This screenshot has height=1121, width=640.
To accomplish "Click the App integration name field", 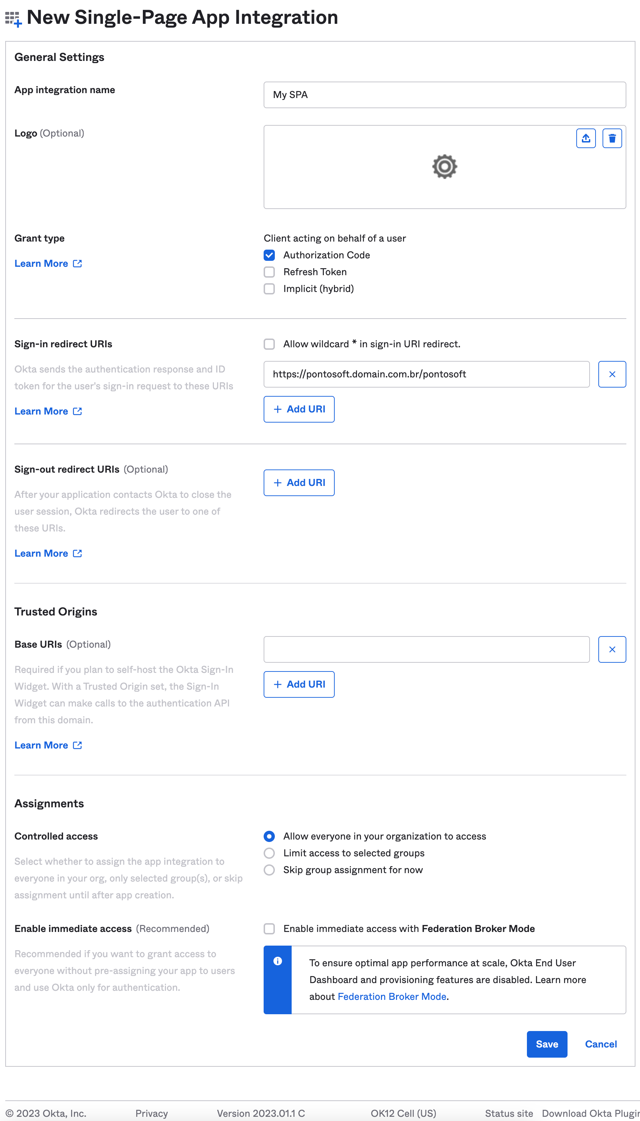I will [x=444, y=95].
